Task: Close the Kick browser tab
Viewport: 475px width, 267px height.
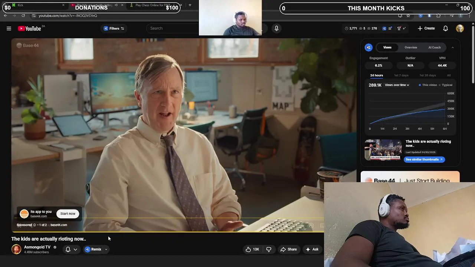Action: [63, 5]
